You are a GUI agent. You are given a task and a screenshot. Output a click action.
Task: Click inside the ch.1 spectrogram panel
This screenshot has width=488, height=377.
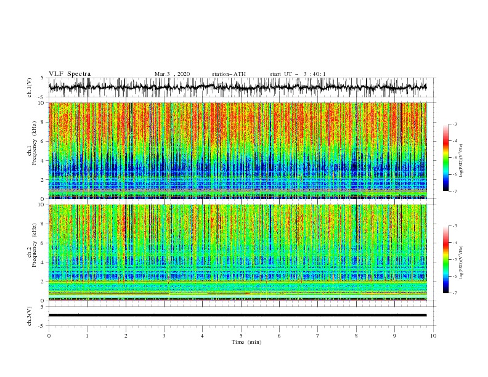tap(238, 150)
